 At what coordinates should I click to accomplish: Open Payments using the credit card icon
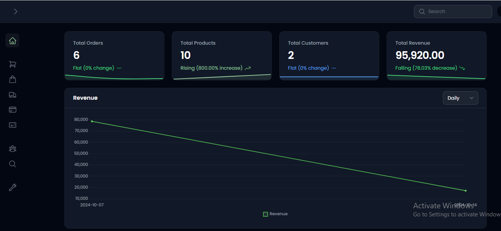click(x=12, y=110)
